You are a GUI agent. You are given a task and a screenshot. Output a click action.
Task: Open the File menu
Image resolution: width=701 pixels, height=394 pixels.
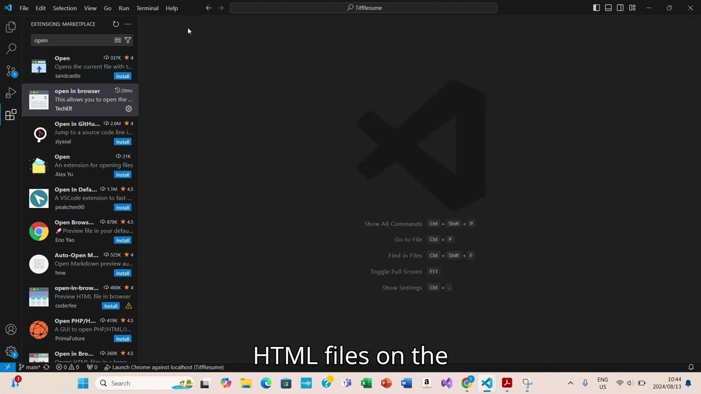24,8
